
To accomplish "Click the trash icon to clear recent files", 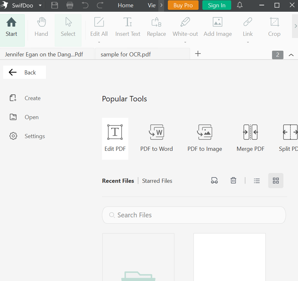I will pyautogui.click(x=233, y=181).
